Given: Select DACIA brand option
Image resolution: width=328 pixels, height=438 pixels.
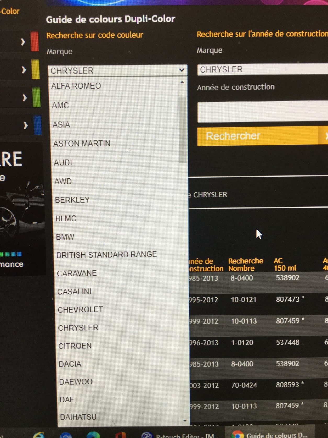Looking at the screenshot, I should [x=70, y=364].
